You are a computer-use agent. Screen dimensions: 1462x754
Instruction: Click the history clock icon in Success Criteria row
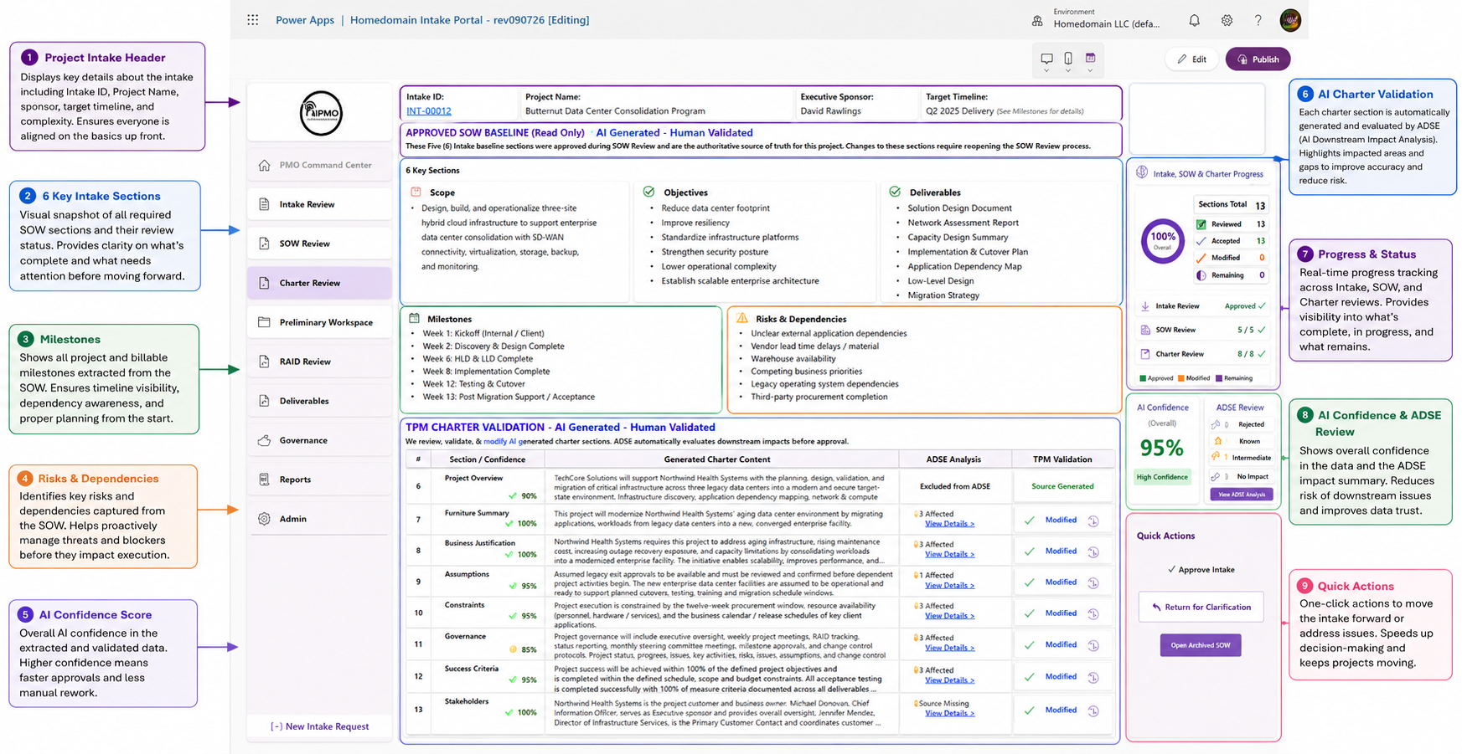[x=1093, y=677]
